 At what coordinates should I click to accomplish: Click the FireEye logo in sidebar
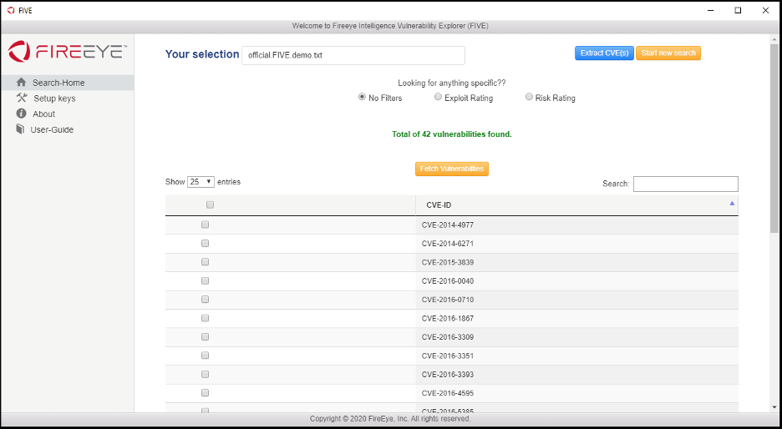(67, 52)
